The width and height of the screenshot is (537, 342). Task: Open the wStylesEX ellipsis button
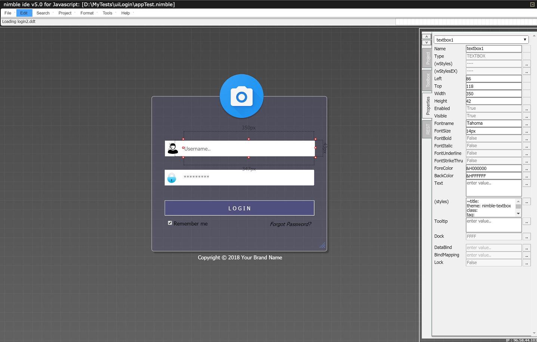527,71
